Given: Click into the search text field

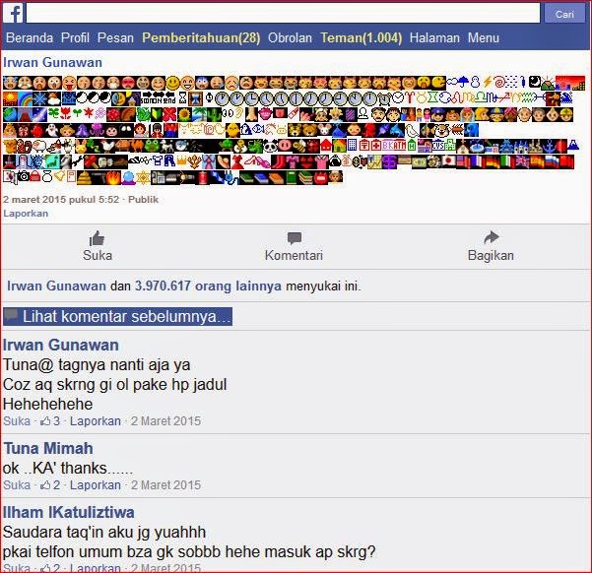Looking at the screenshot, I should click(283, 14).
